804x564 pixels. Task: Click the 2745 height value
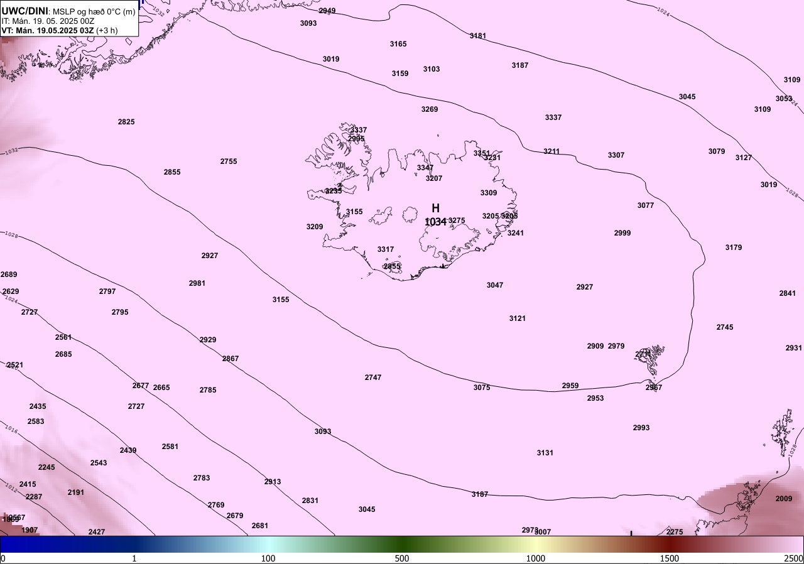point(725,327)
